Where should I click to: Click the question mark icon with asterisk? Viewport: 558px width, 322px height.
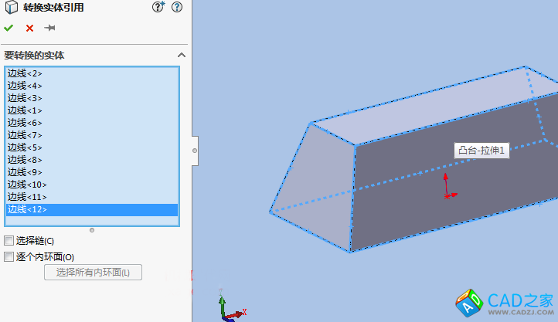(x=158, y=8)
